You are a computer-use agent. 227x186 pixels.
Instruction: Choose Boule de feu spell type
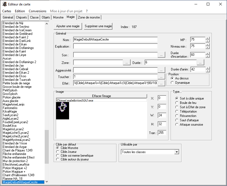point(177,103)
